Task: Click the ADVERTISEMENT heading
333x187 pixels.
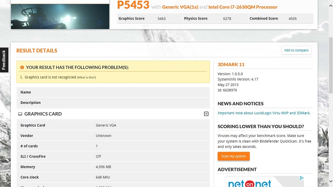Action: (x=237, y=170)
